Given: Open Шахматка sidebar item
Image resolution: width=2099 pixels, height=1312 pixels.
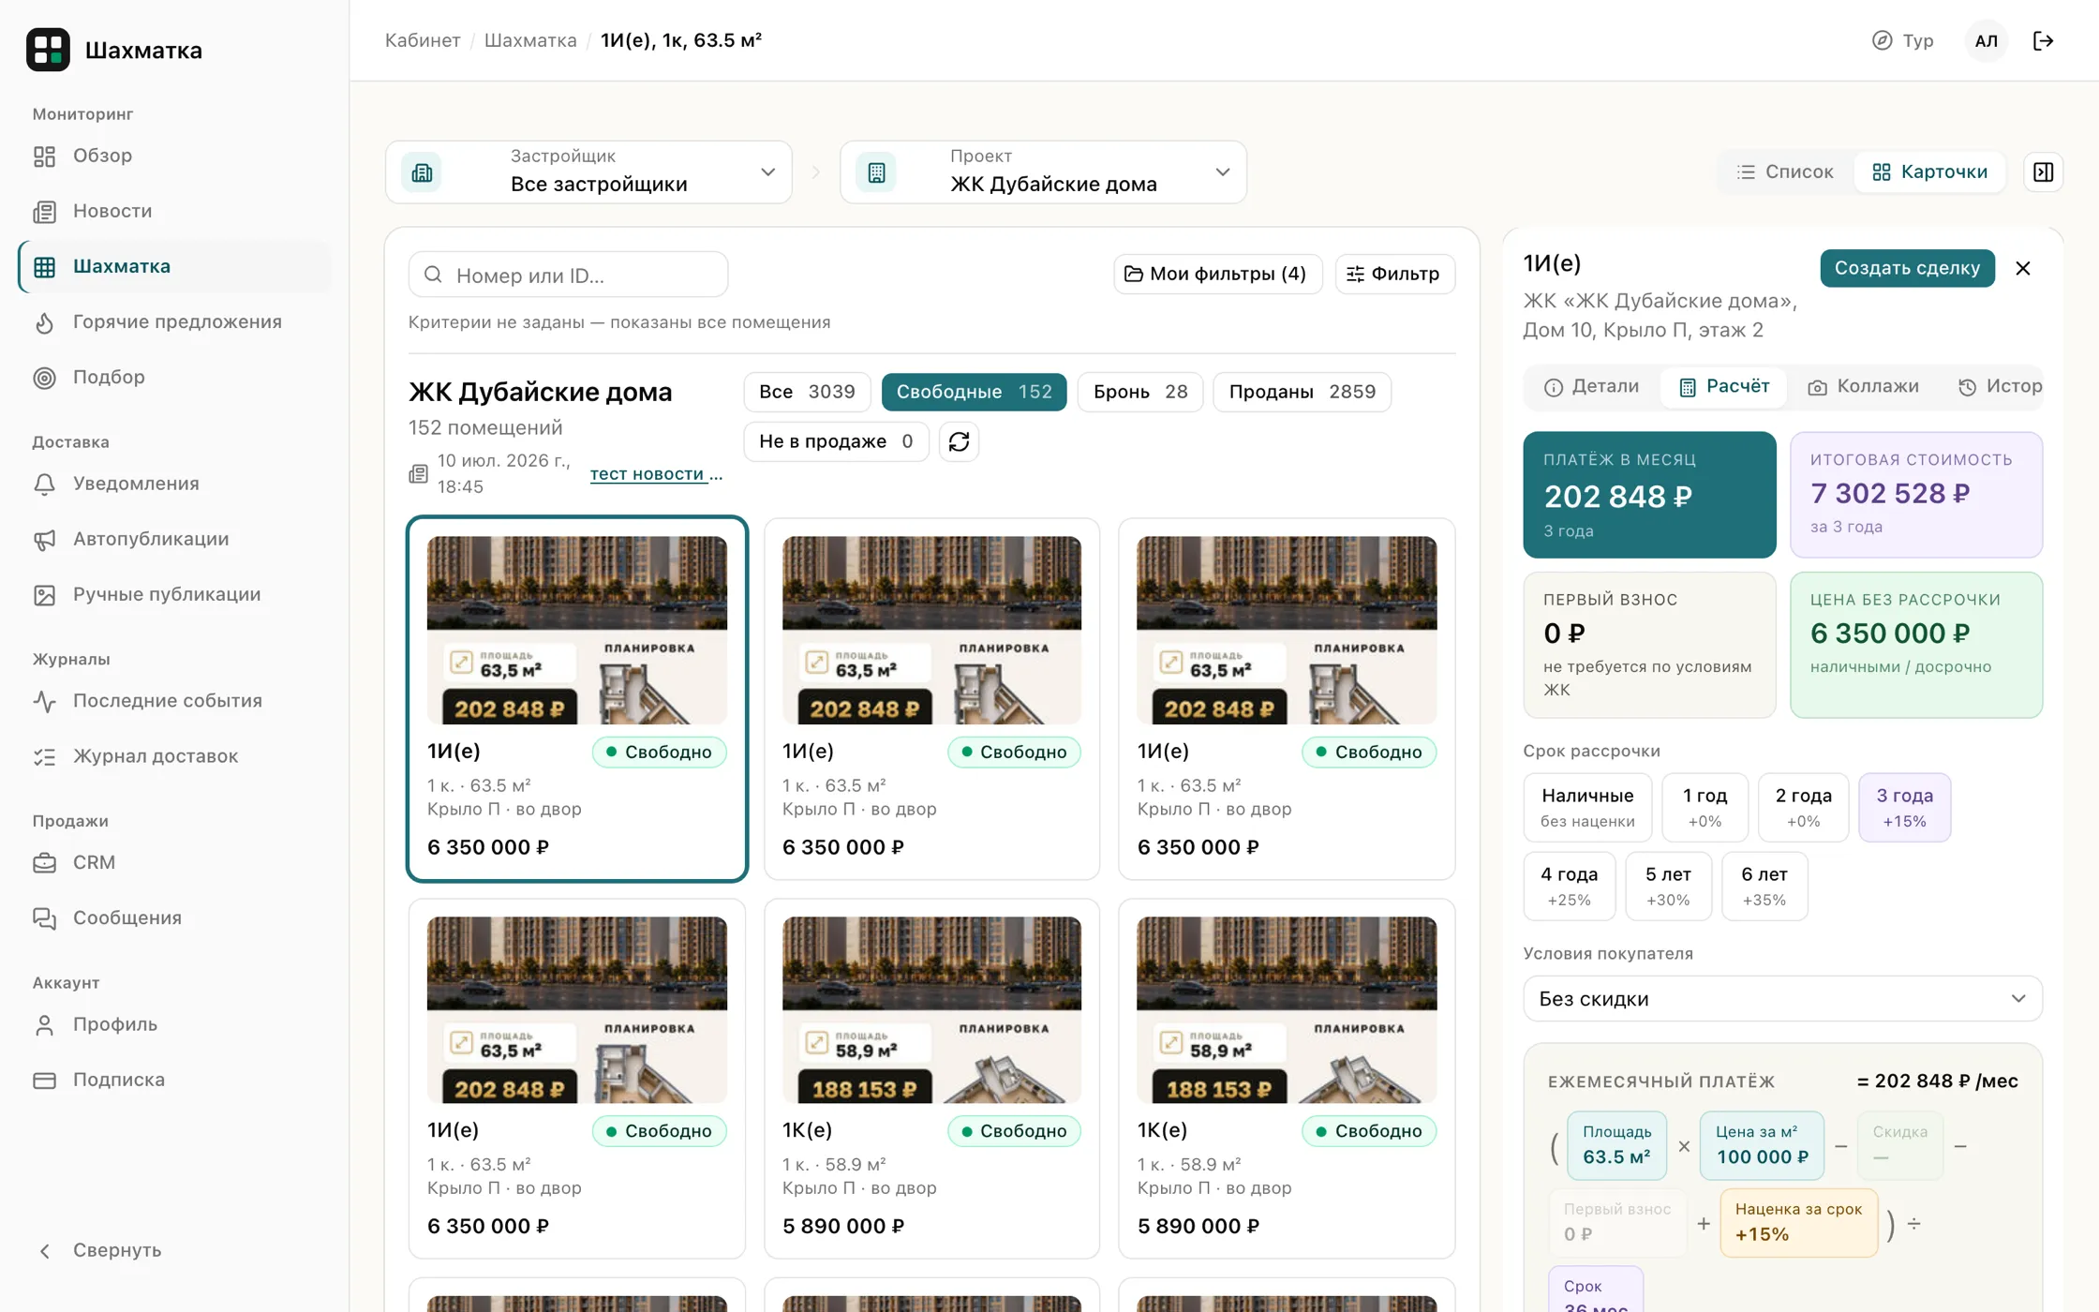Looking at the screenshot, I should click(x=175, y=266).
